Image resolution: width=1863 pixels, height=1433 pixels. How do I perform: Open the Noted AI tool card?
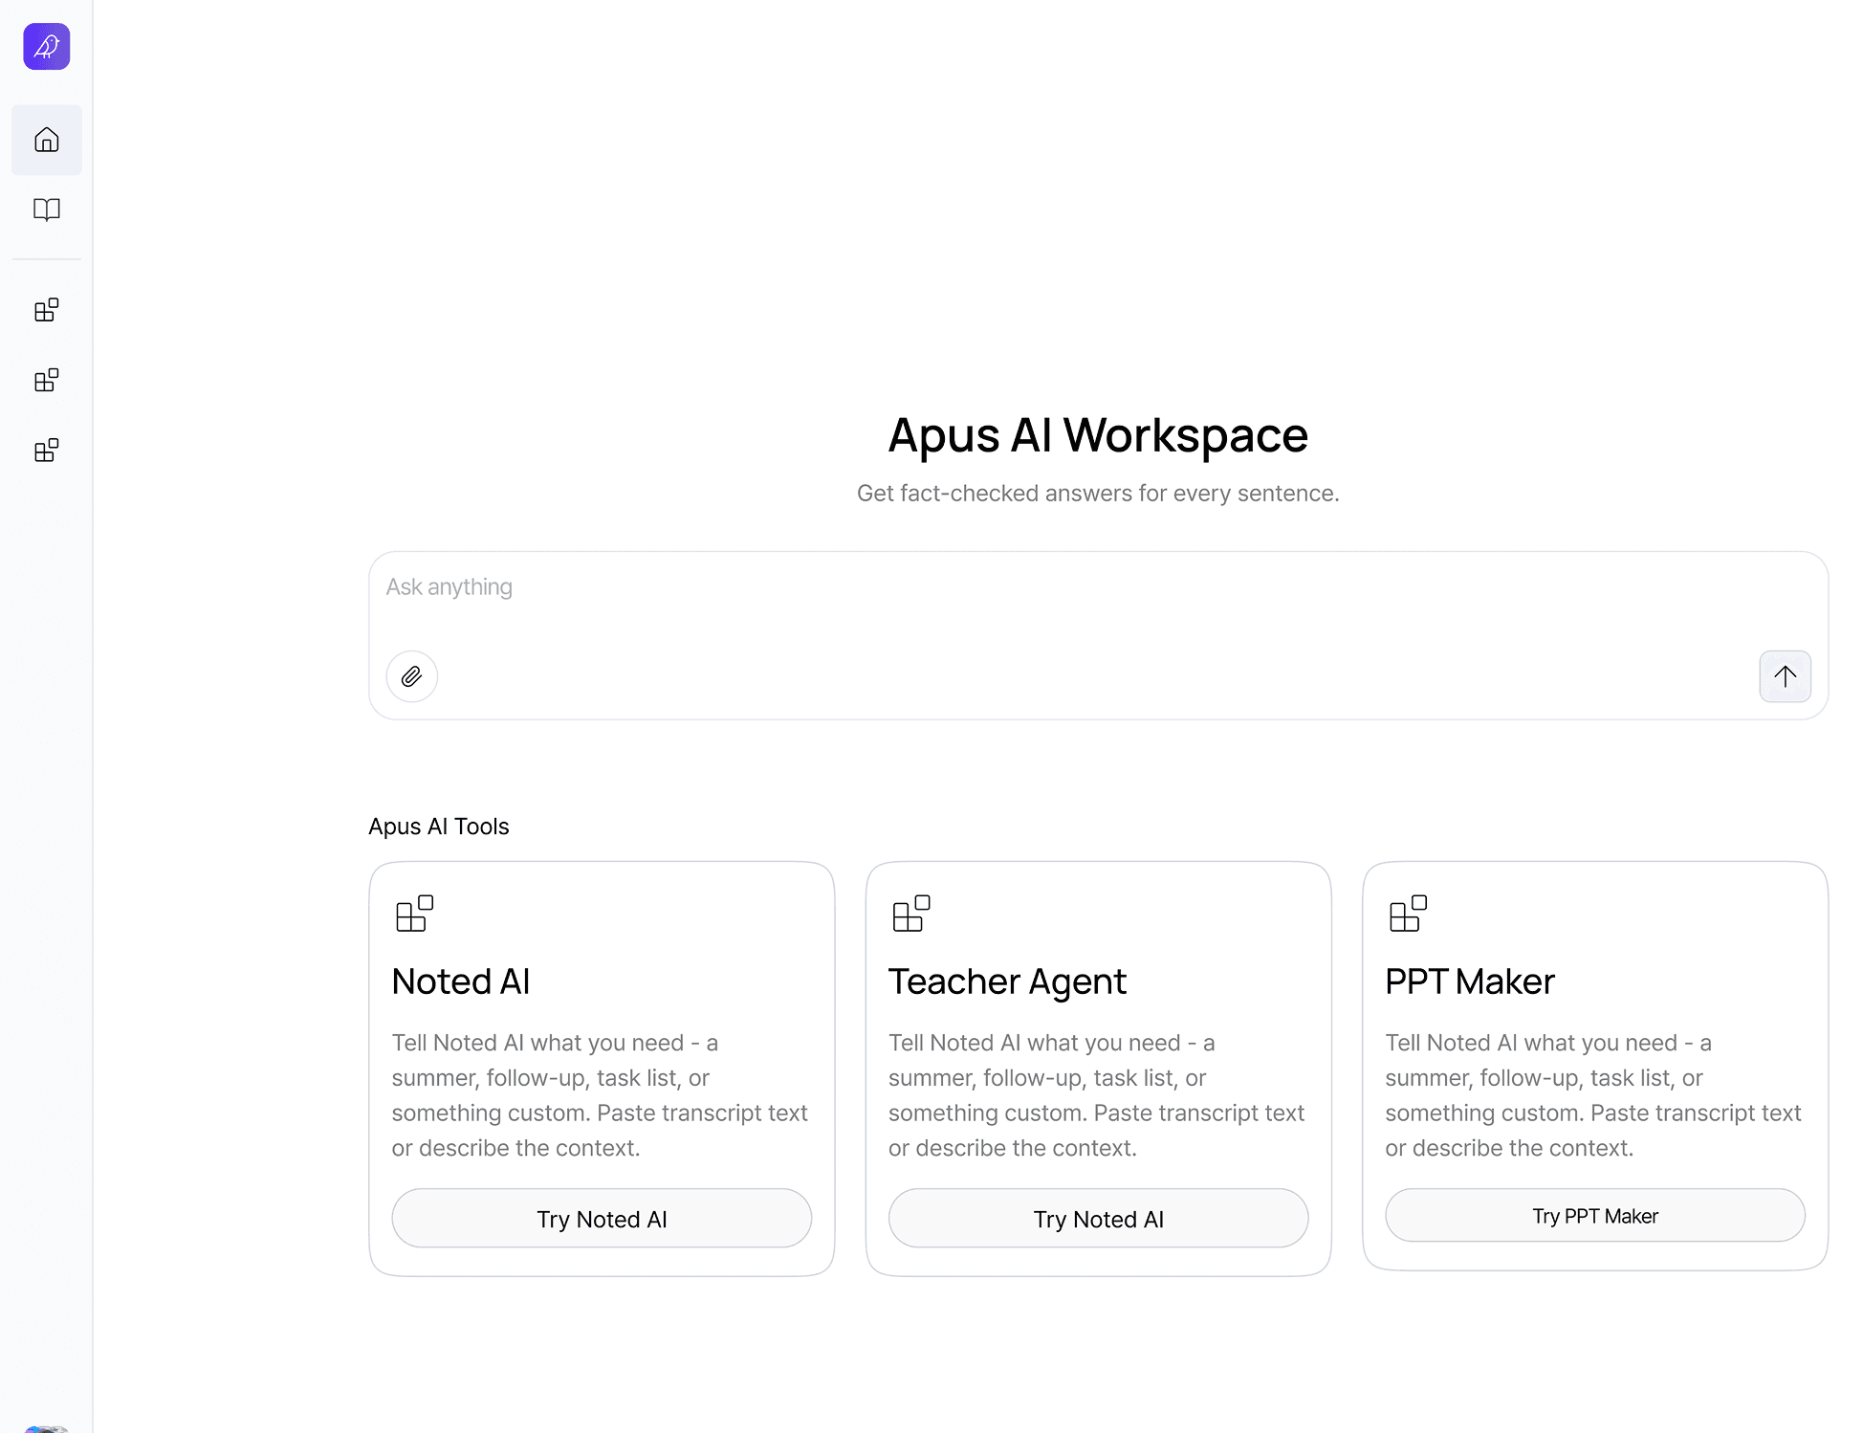pyautogui.click(x=601, y=1218)
